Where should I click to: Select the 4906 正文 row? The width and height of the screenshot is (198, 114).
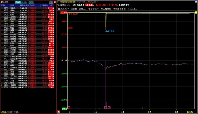(27, 63)
